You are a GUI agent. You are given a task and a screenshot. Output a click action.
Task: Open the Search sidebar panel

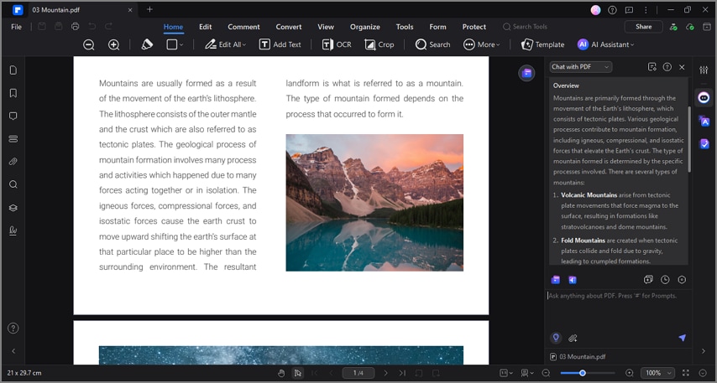[x=13, y=184]
